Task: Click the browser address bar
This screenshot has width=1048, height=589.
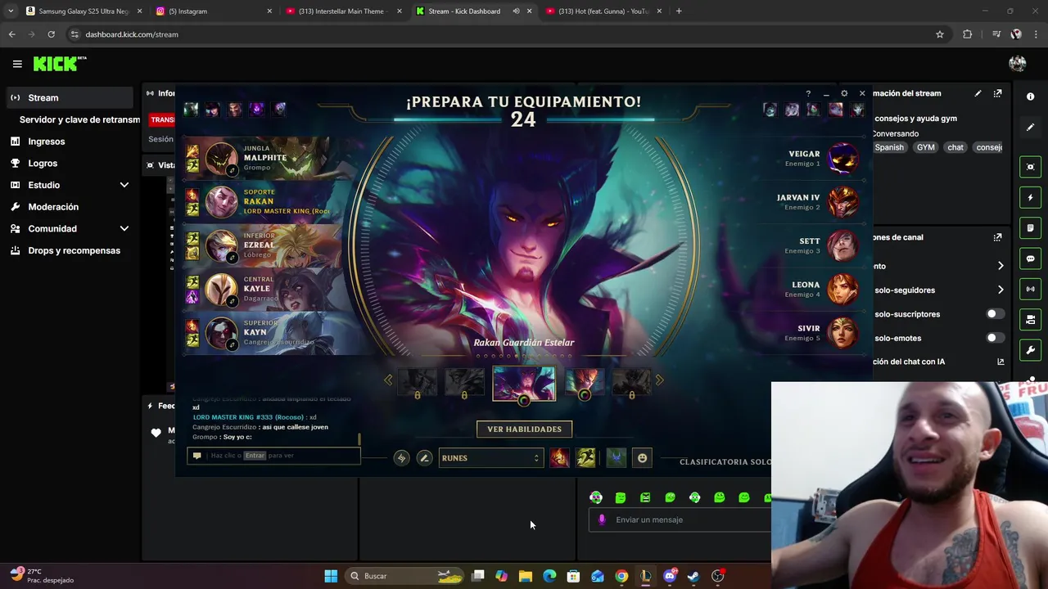Action: coord(499,34)
